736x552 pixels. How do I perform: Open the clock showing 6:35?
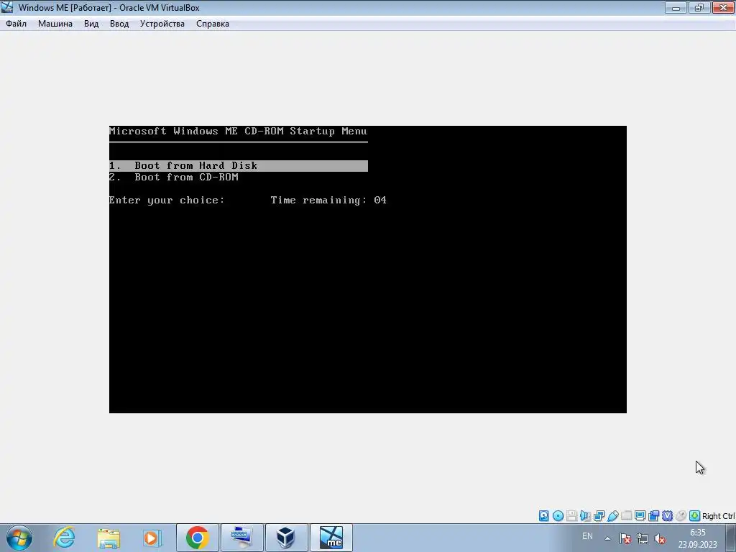tap(697, 538)
